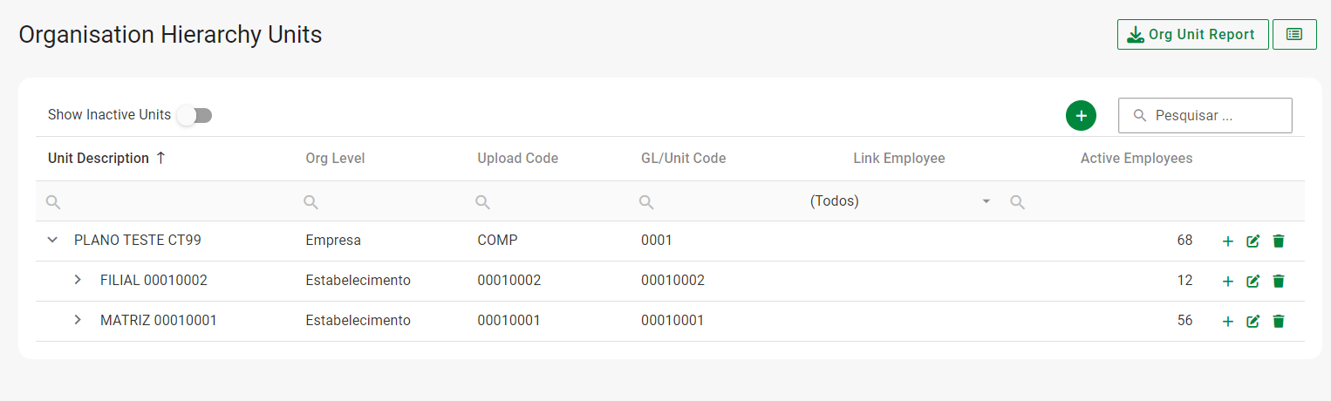This screenshot has width=1331, height=401.
Task: Edit the FILIAL 00010002 unit
Action: tap(1253, 282)
